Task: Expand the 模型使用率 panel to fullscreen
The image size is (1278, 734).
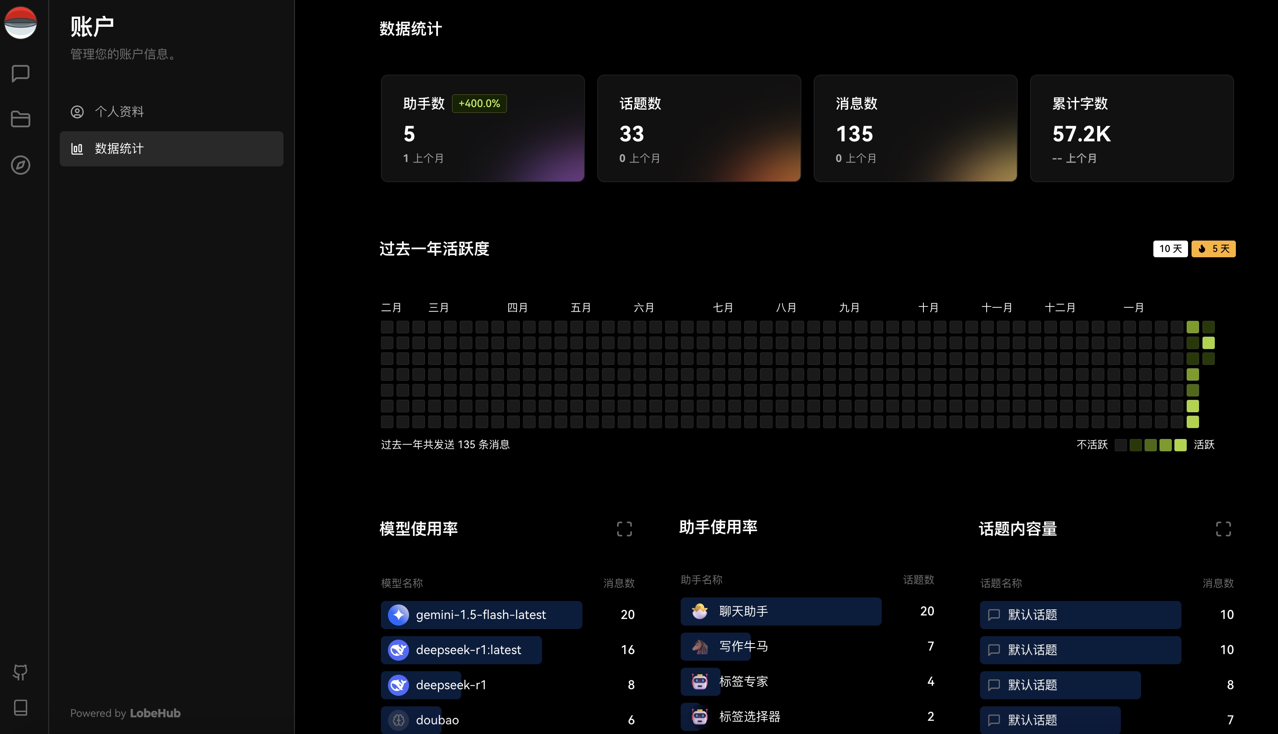Action: click(625, 529)
